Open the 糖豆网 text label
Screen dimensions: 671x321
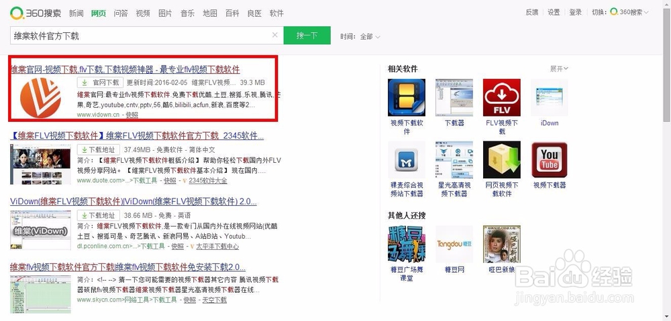[454, 269]
